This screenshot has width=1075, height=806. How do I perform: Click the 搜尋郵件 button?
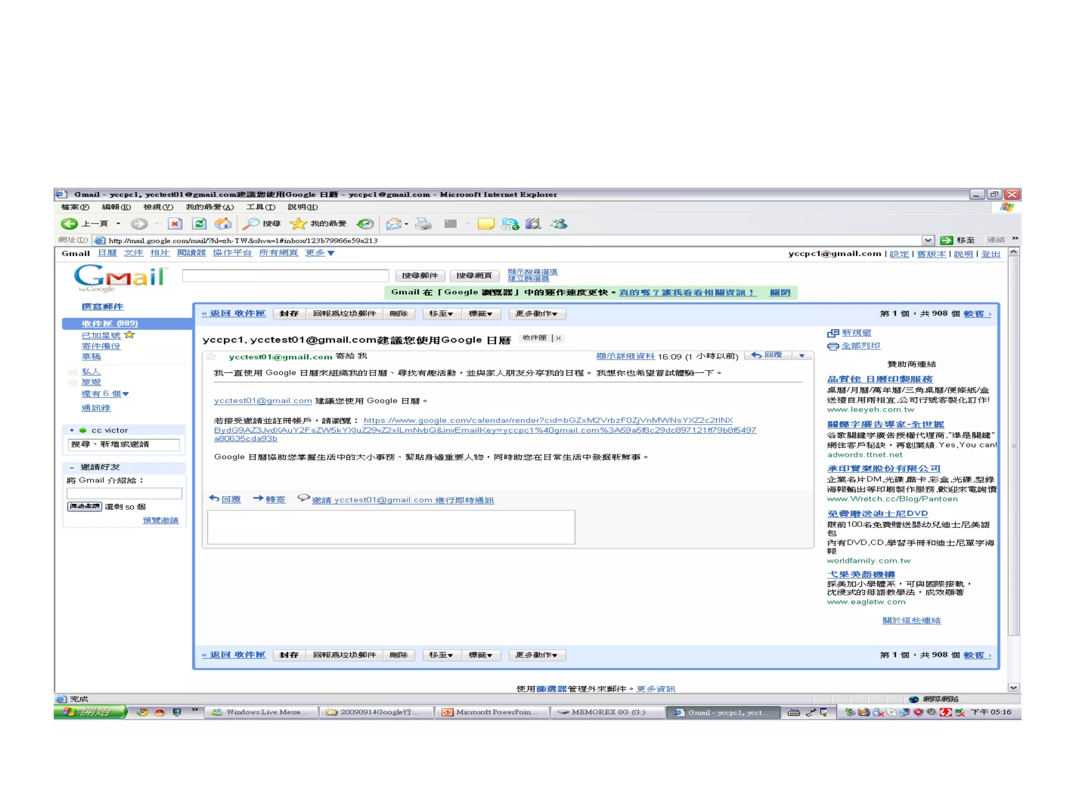pyautogui.click(x=419, y=275)
